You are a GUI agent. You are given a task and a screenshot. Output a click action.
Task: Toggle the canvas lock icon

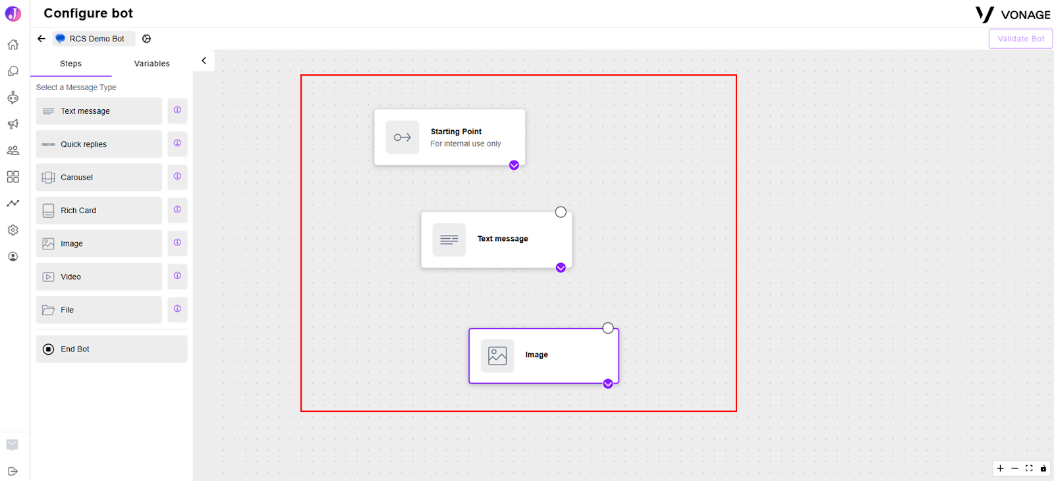(1043, 468)
